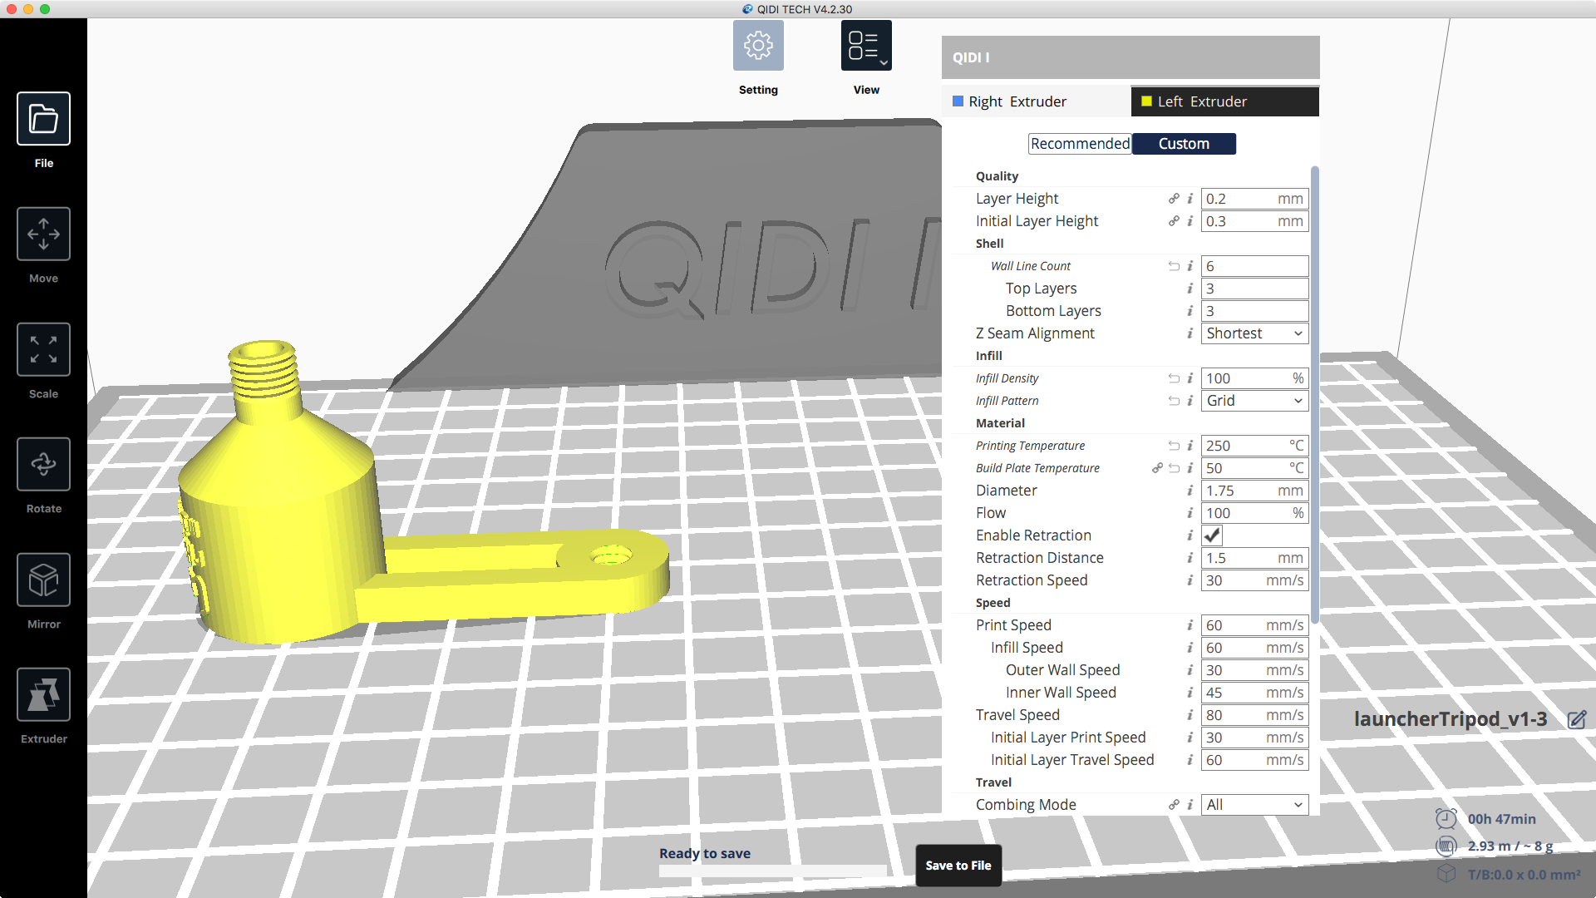Edit the launcherTripod_v1-3 name pencil icon
Image resolution: width=1596 pixels, height=898 pixels.
(1577, 720)
